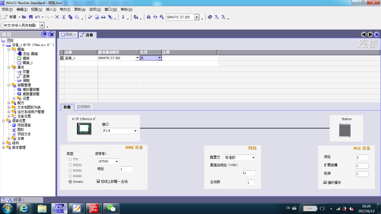
Task: Toggle the 总线上的唯一主站 checkbox
Action: tap(98, 181)
